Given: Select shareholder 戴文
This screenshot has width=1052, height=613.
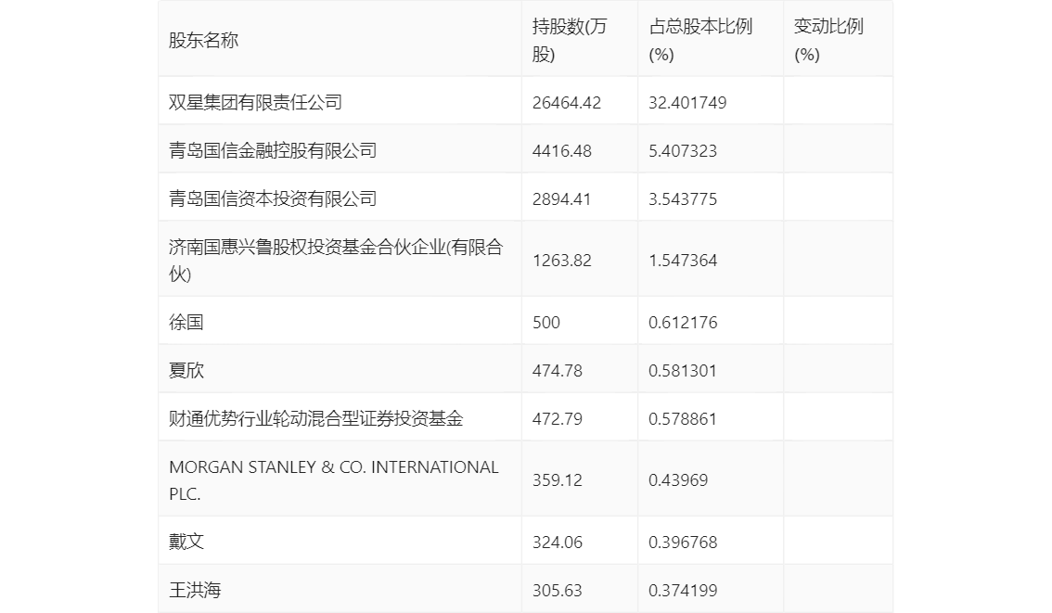Looking at the screenshot, I should click(x=186, y=542).
